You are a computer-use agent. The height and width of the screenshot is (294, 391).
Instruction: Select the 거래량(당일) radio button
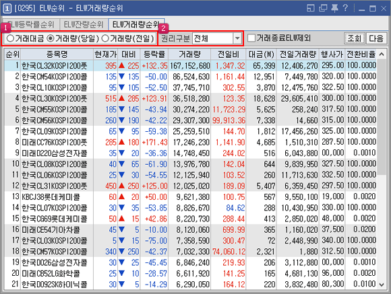click(73, 38)
